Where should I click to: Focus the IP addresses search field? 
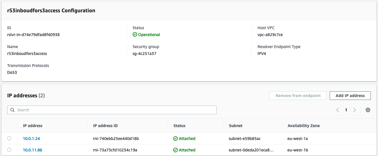point(115,110)
